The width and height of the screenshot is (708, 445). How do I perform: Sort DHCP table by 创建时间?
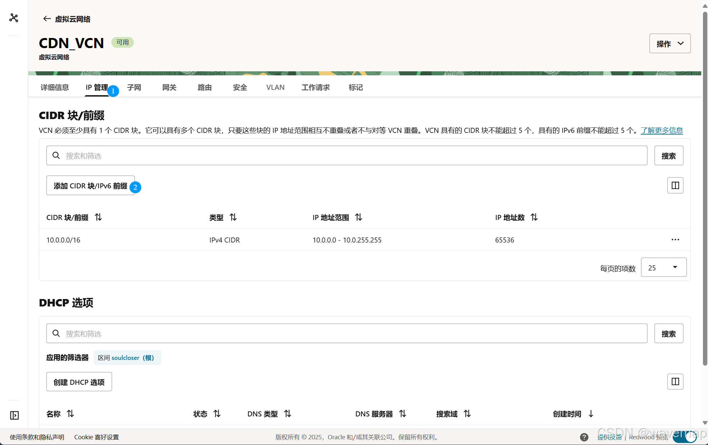[x=591, y=414]
